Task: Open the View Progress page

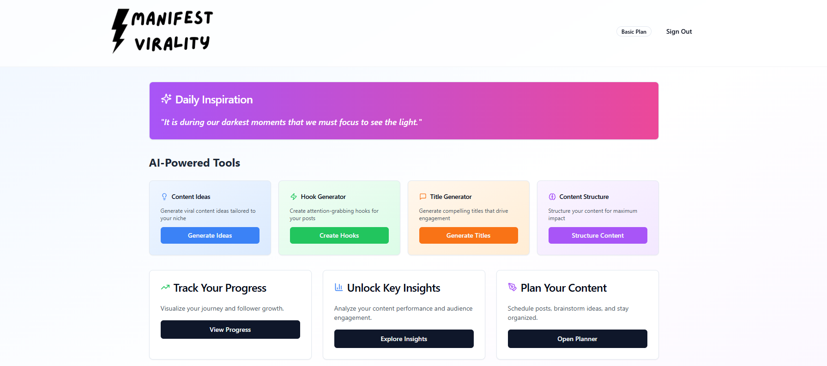Action: click(230, 330)
